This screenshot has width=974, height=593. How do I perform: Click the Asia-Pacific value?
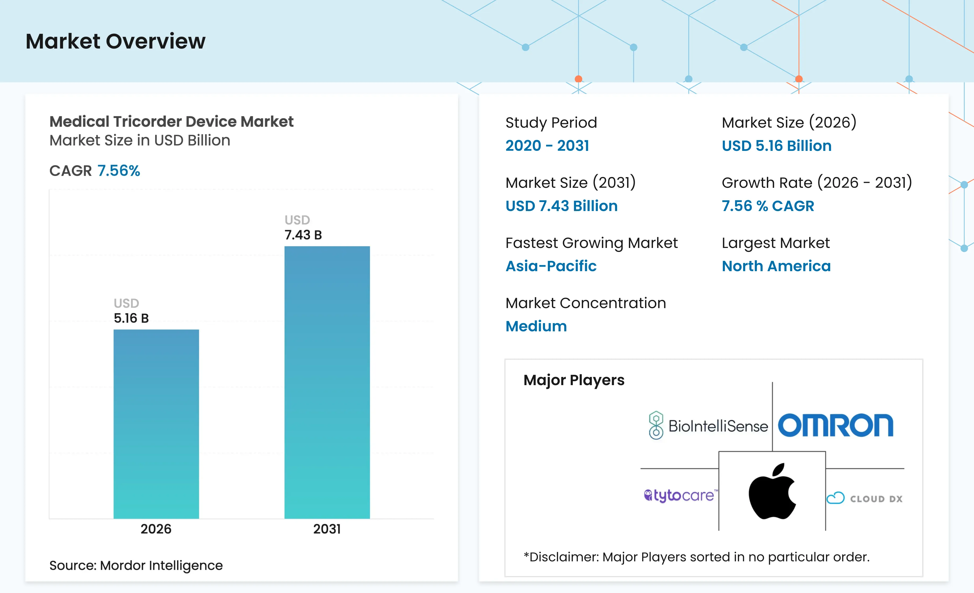pyautogui.click(x=551, y=266)
